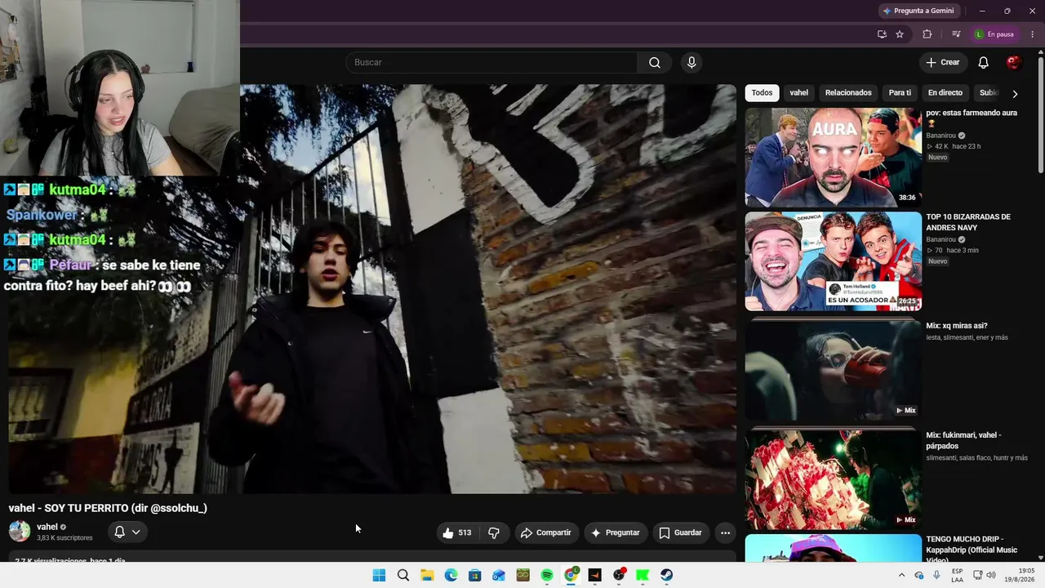Open Microsoft Store from the taskbar

pos(475,575)
